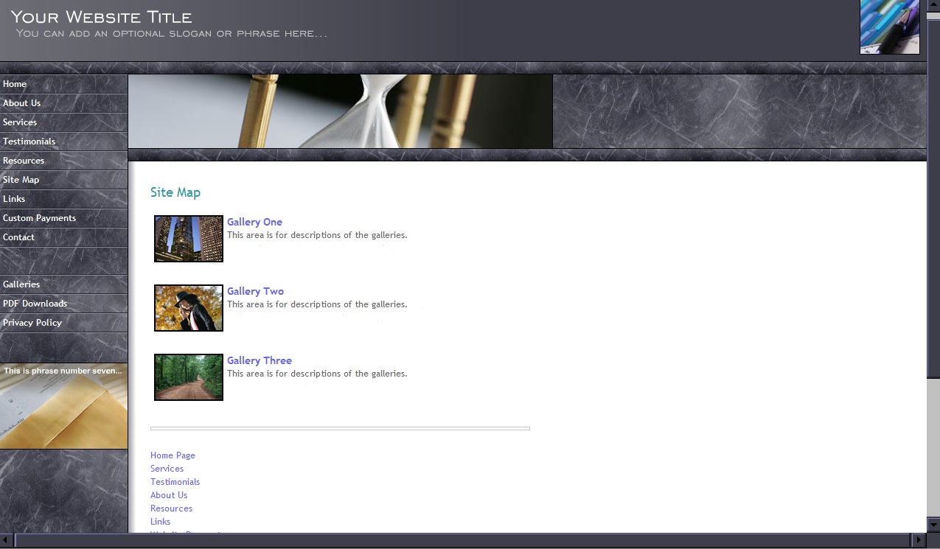The height and width of the screenshot is (549, 940).
Task: Go to About Us in left navigation menu
Action: pyautogui.click(x=63, y=103)
